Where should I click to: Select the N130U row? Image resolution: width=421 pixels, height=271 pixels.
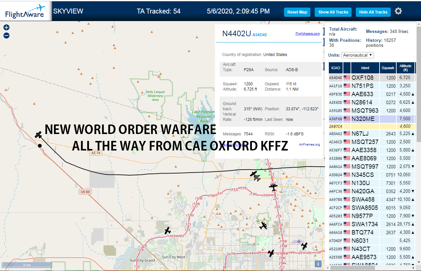[x=372, y=183]
